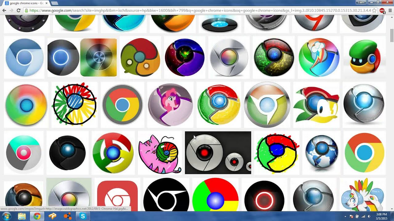Click the vertical page scrollbar thumb
Image resolution: width=394 pixels, height=221 pixels.
tap(392, 36)
